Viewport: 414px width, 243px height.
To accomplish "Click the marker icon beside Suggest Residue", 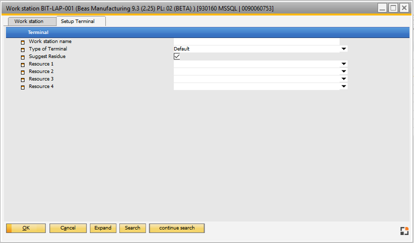I will point(22,57).
